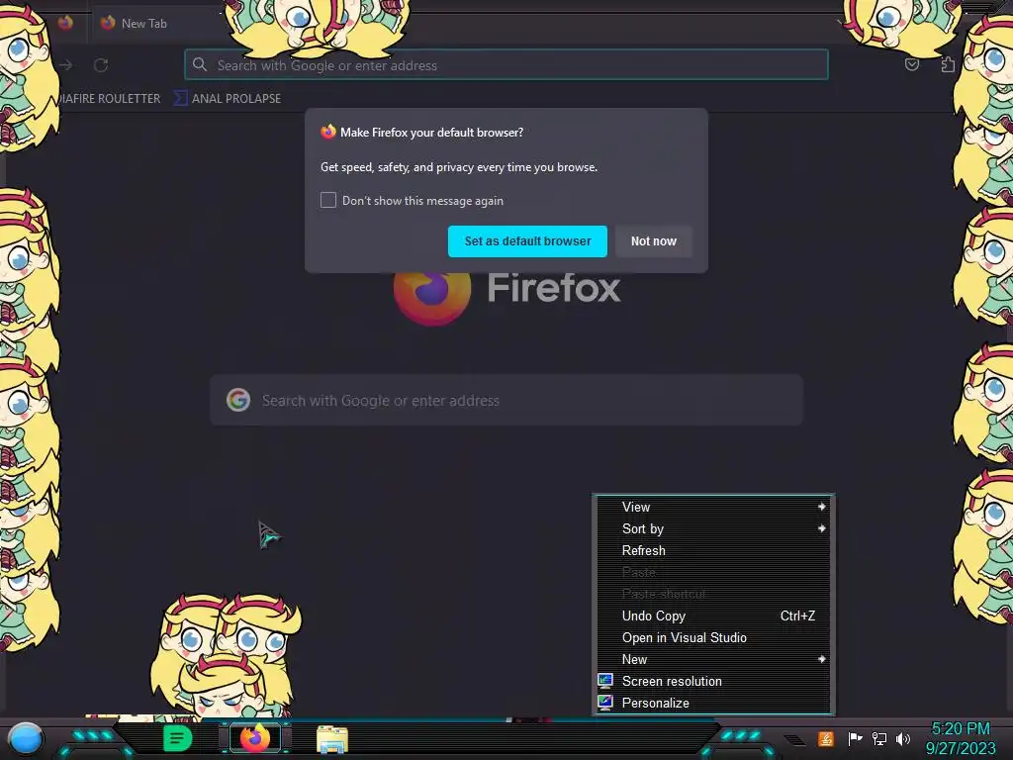Screen dimensions: 1013x760
Task: Click the Firefox taskbar icon
Action: (x=255, y=738)
